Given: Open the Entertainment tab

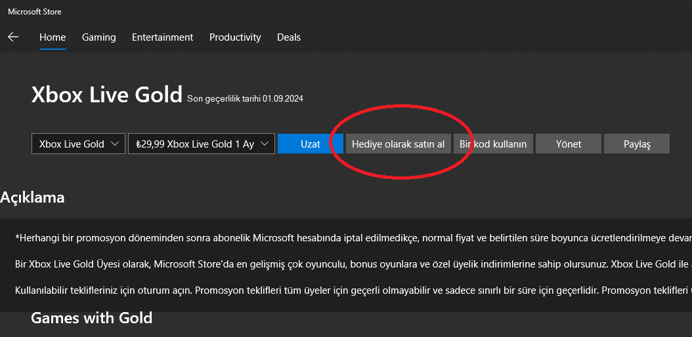Looking at the screenshot, I should (x=162, y=37).
